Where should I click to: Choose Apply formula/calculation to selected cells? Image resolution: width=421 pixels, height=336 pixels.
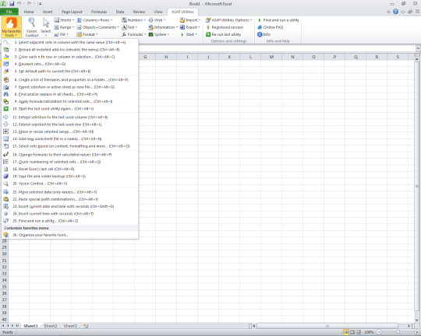(x=70, y=102)
